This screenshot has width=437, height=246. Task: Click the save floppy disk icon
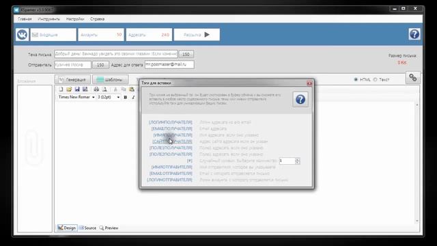(77, 90)
